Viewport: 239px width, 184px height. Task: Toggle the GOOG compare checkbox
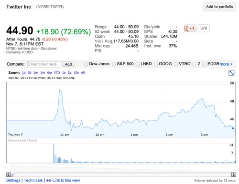pos(156,64)
